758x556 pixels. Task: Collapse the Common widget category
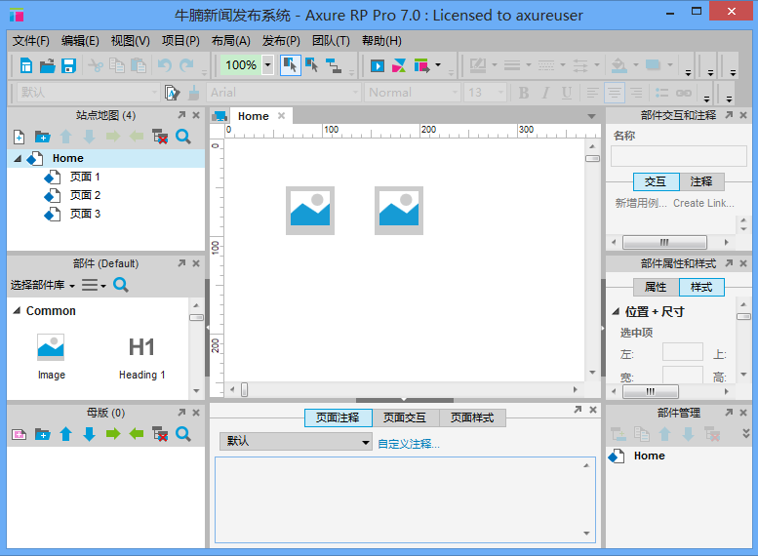pyautogui.click(x=17, y=310)
